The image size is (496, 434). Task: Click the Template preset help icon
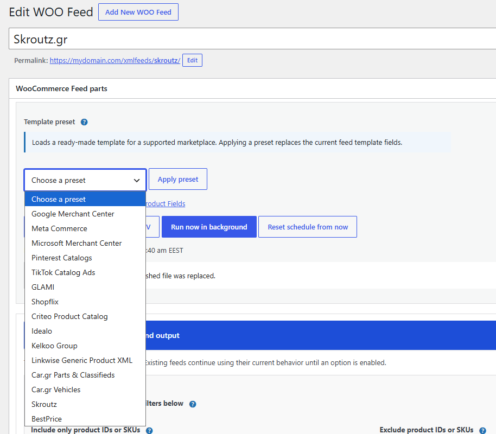click(x=84, y=122)
